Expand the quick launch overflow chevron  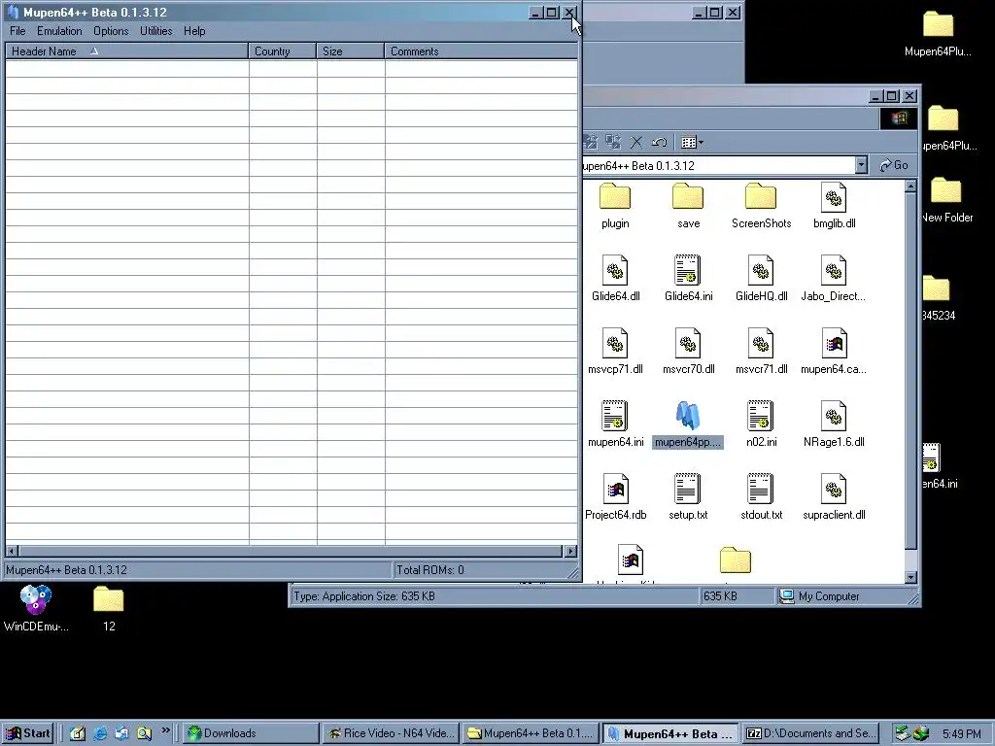[x=165, y=730]
